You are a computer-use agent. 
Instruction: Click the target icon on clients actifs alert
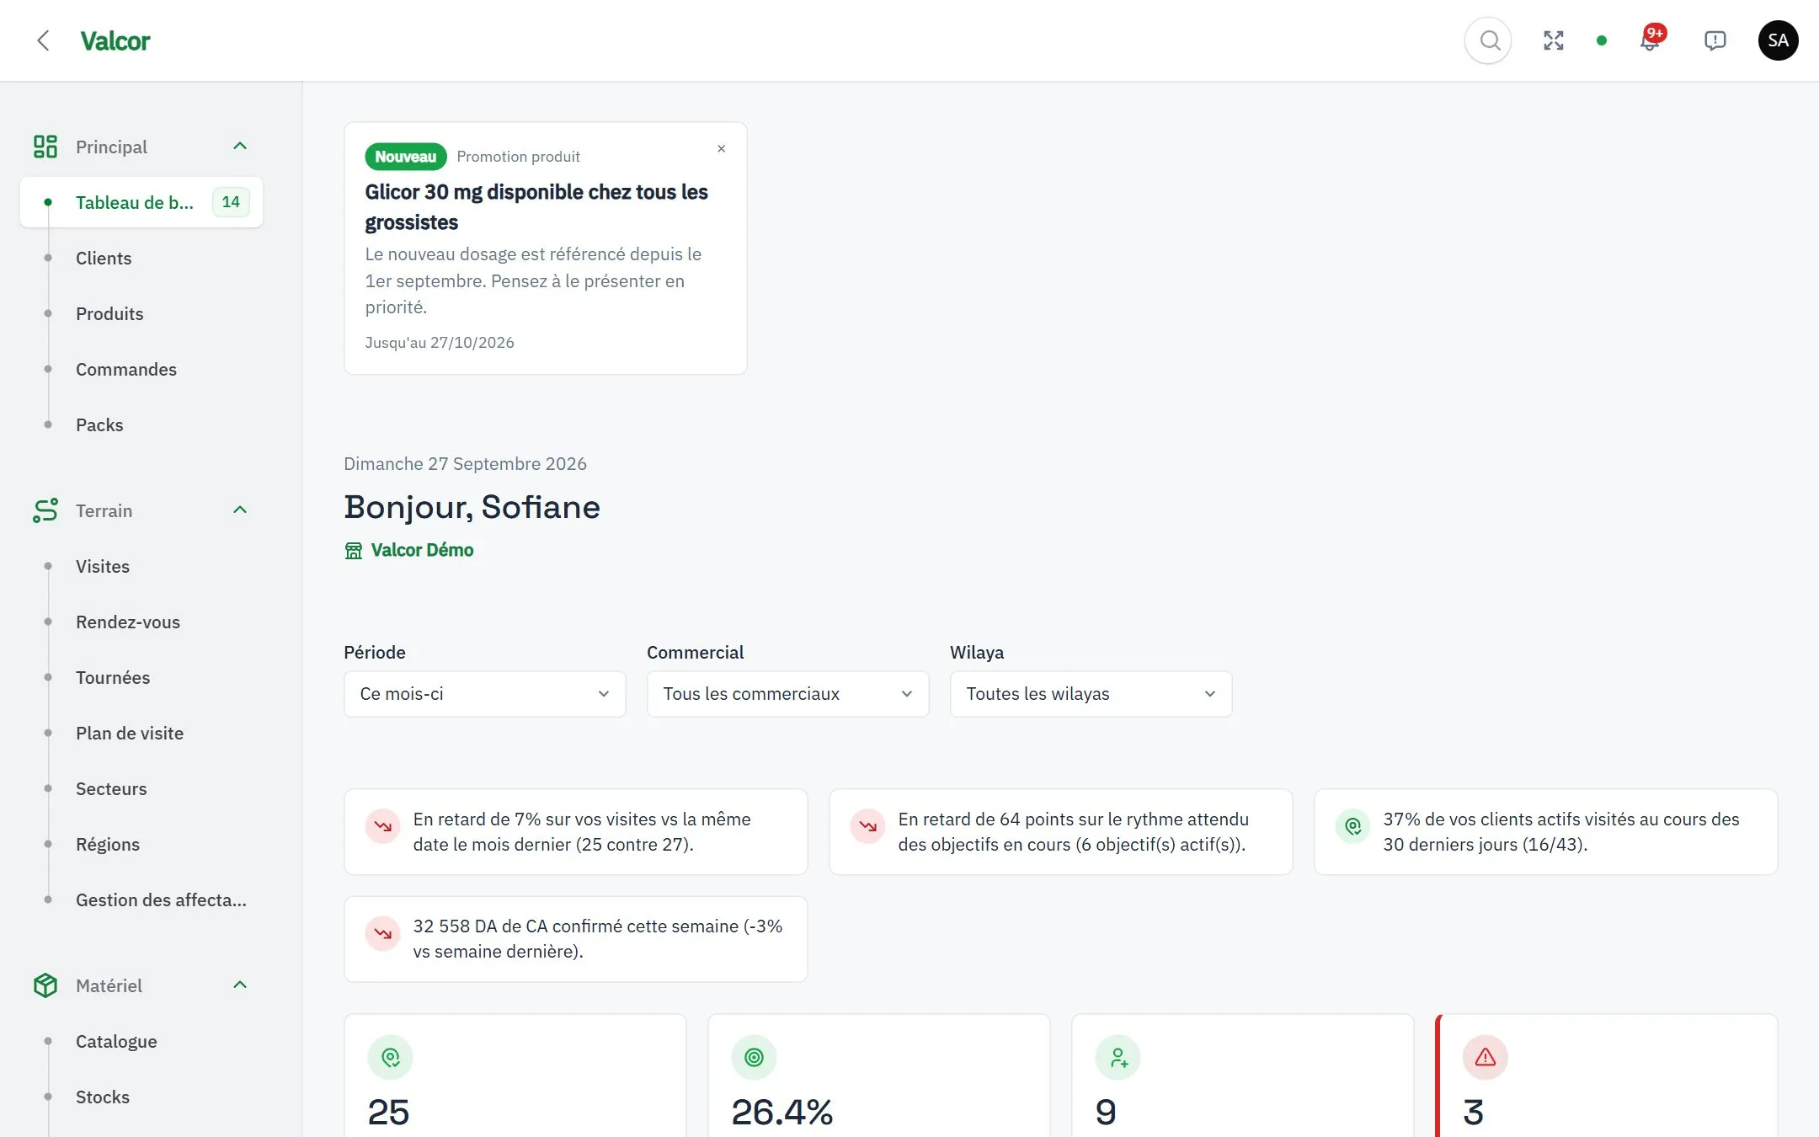click(1353, 826)
